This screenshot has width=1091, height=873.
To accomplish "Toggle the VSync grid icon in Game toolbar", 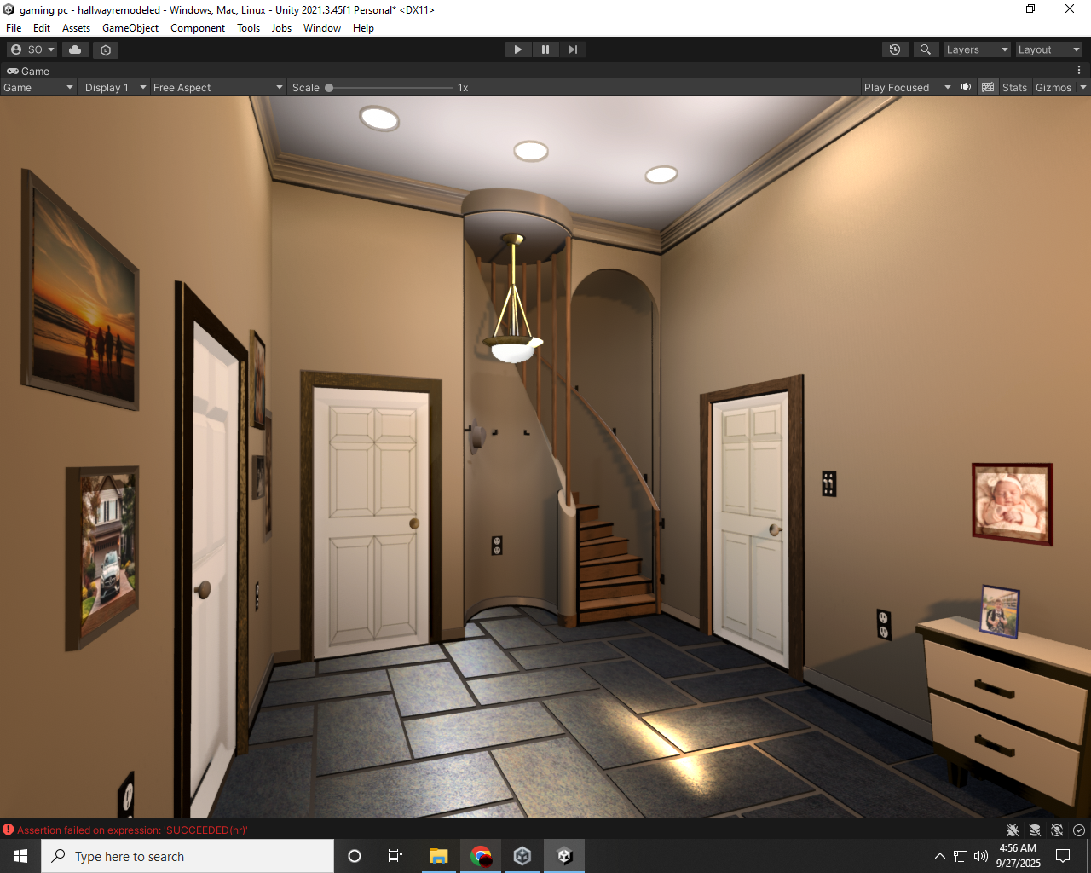I will (988, 87).
